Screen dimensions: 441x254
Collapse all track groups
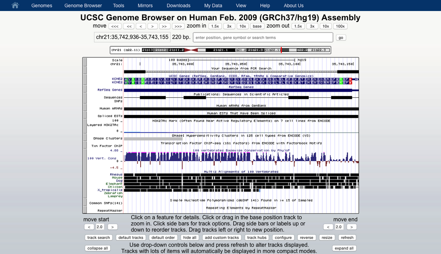[x=98, y=248]
